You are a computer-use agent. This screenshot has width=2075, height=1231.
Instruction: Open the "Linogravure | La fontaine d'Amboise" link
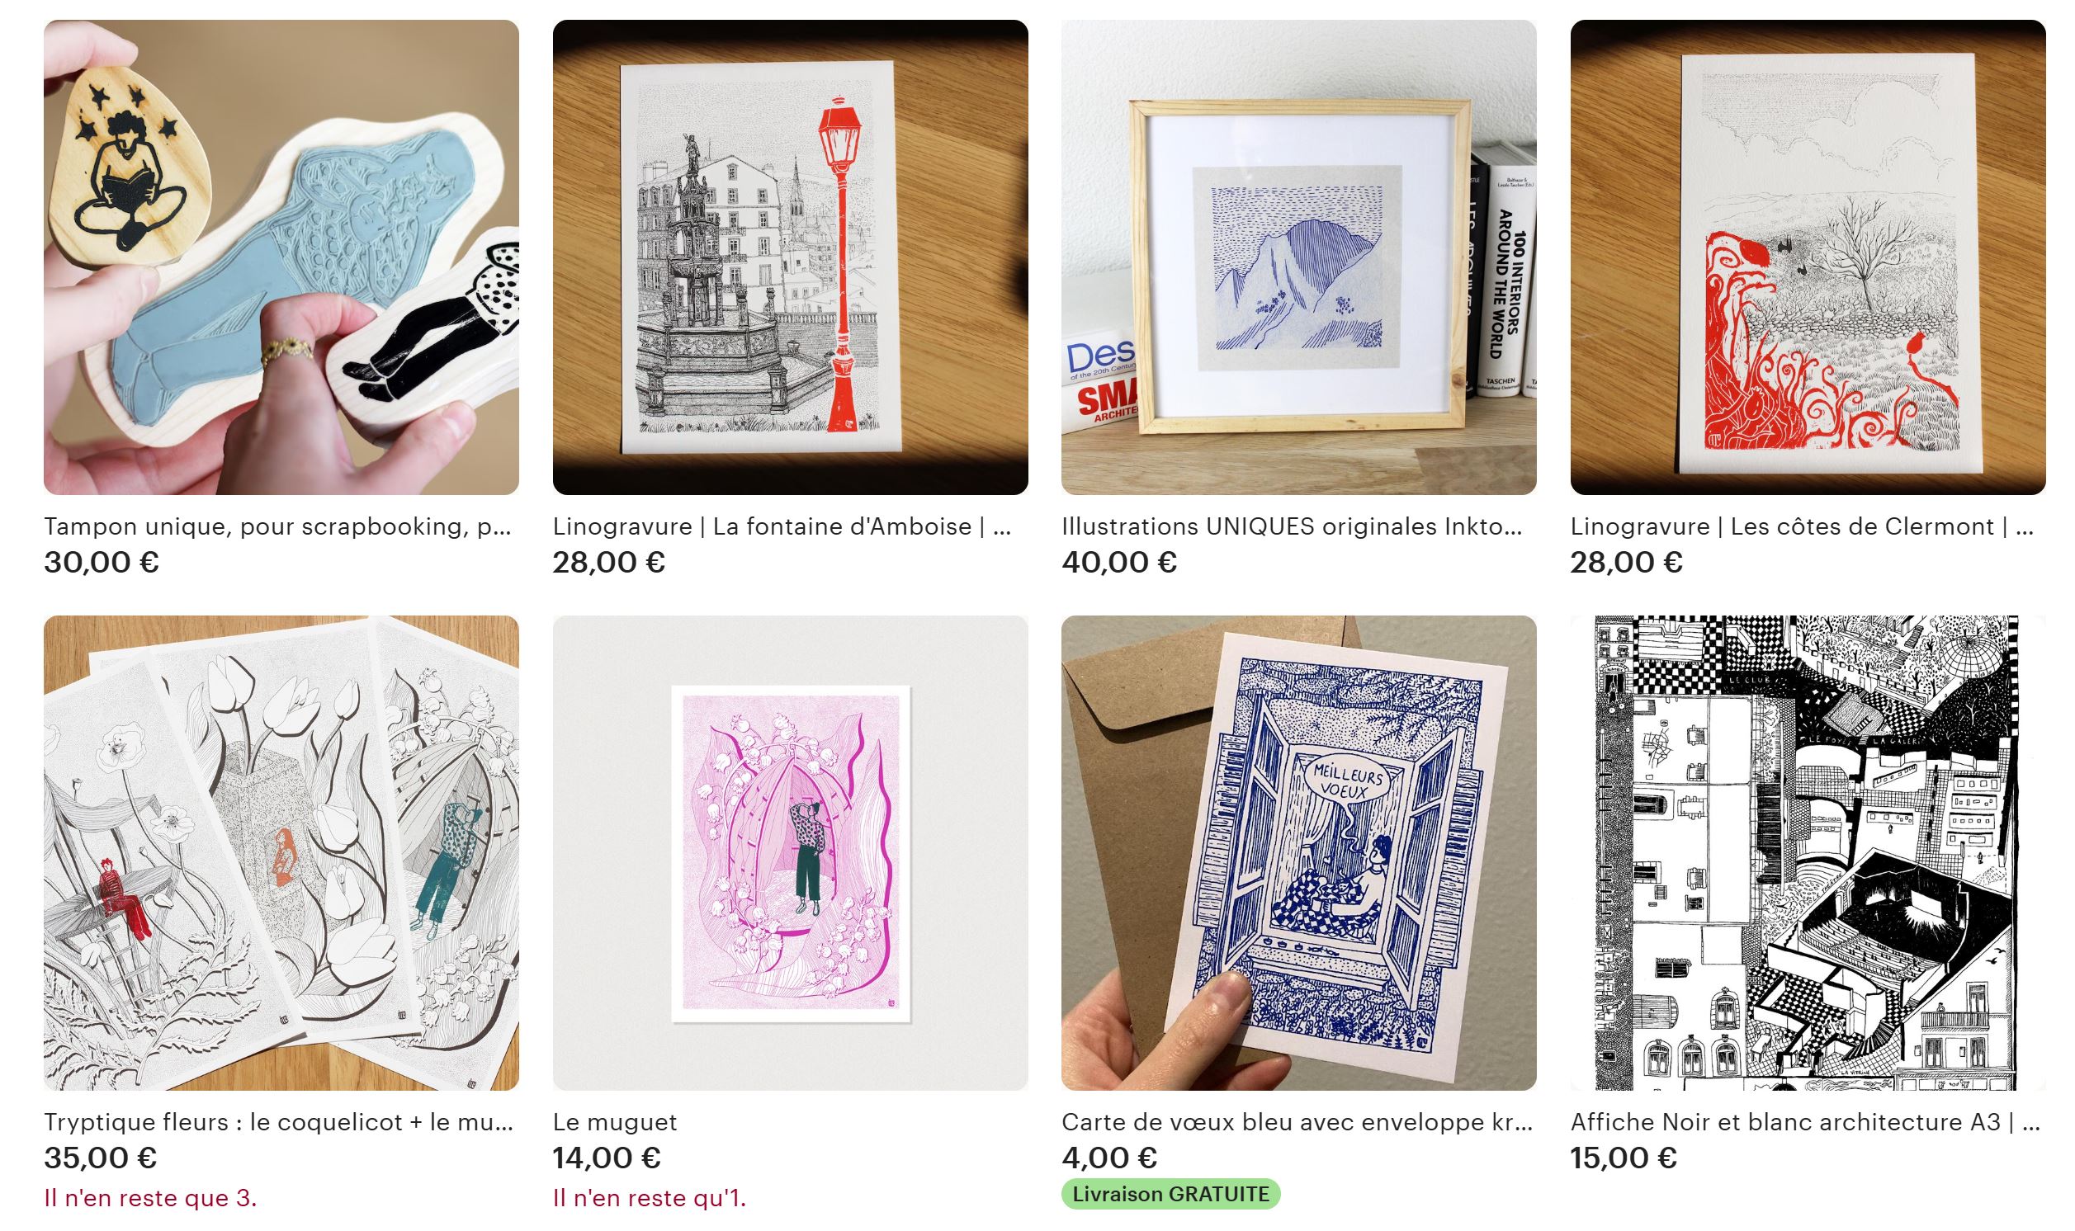coord(782,526)
